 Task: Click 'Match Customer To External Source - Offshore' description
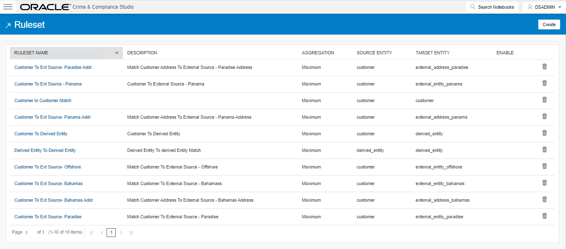pyautogui.click(x=172, y=167)
